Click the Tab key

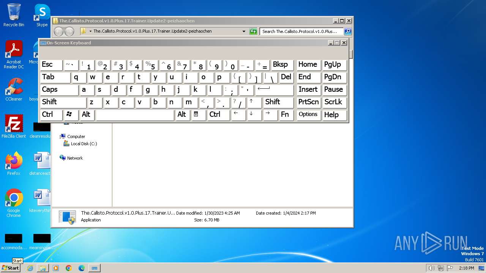(55, 77)
